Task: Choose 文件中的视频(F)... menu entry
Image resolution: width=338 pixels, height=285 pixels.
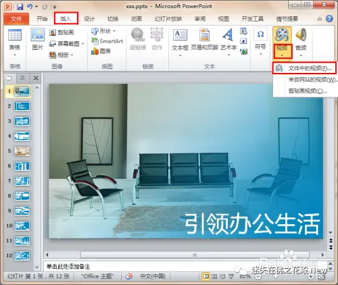Action: pyautogui.click(x=304, y=68)
